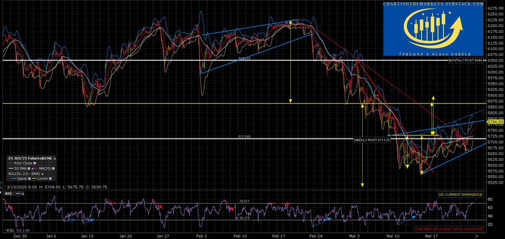505x239 pixels.
Task: Remove the RSI indicator panel
Action: pos(1,192)
